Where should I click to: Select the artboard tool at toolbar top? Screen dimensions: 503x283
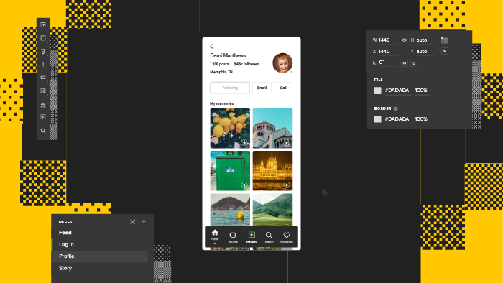coord(43,25)
